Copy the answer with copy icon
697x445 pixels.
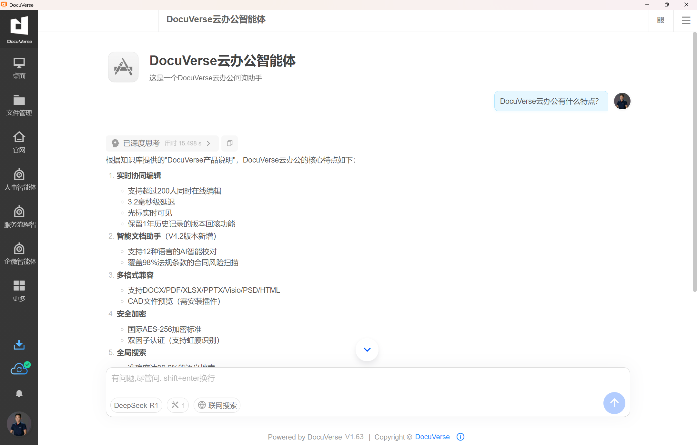[x=229, y=143]
